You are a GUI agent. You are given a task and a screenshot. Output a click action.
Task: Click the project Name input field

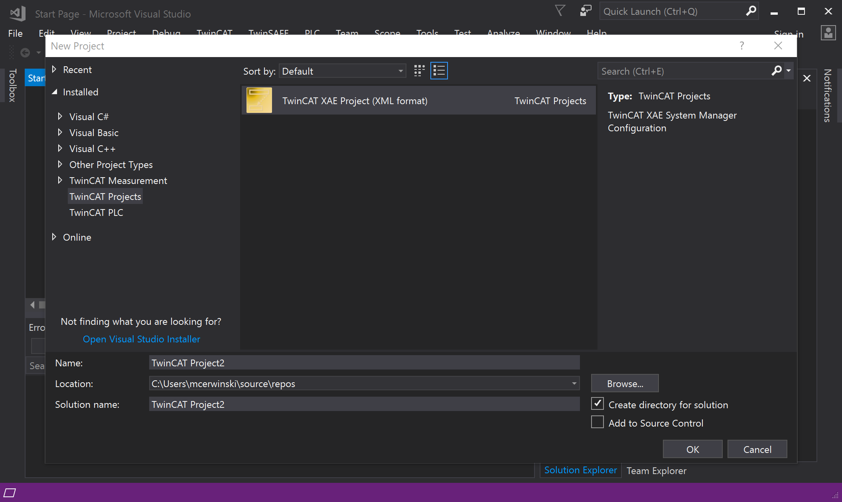(x=364, y=363)
